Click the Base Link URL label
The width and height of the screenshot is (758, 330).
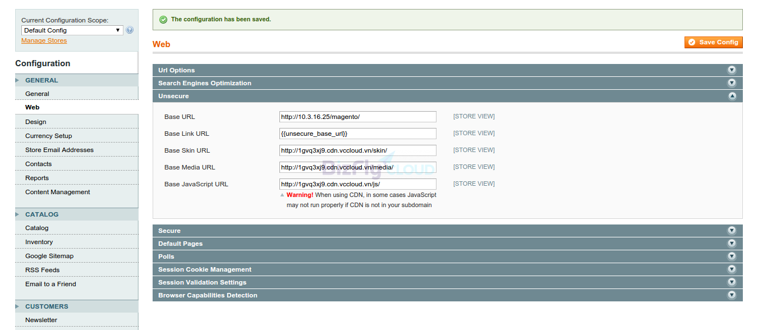click(x=187, y=134)
